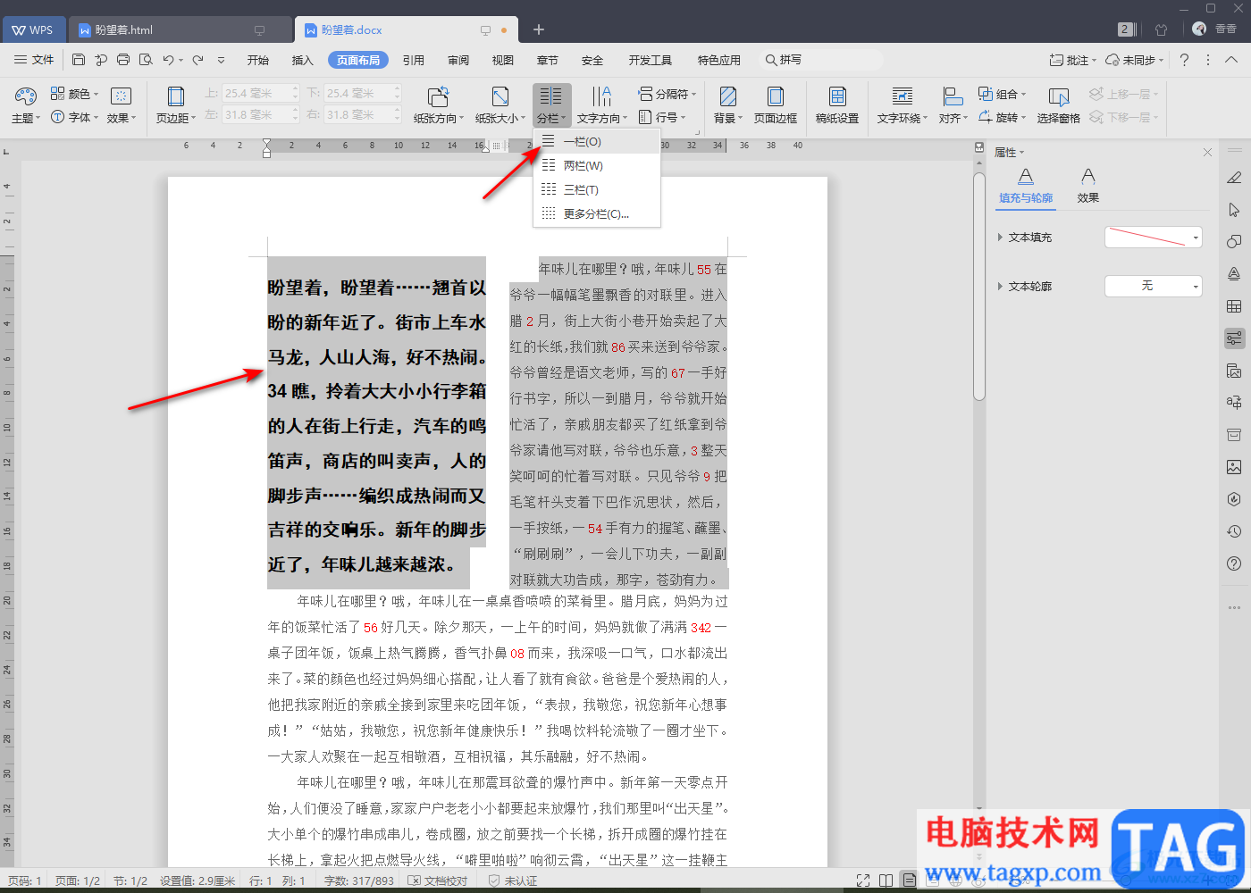This screenshot has height=893, width=1251.
Task: Toggle page layout view in status bar
Action: tap(909, 880)
